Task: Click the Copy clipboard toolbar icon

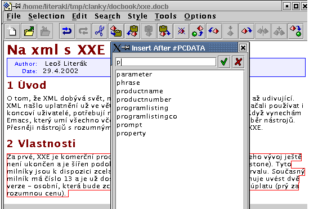Action: tap(116, 31)
